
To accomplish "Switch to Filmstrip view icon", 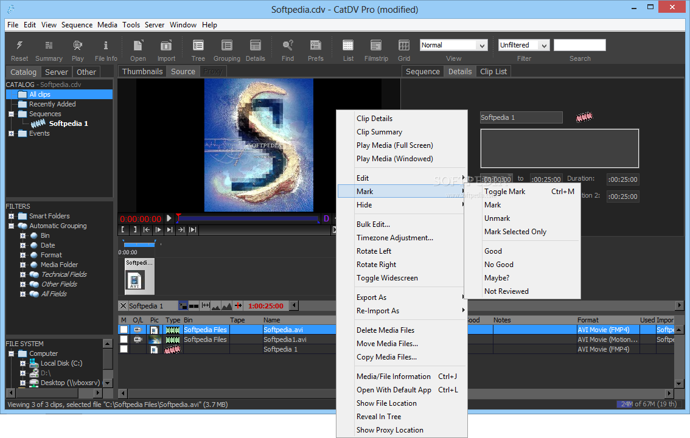I will (x=376, y=45).
